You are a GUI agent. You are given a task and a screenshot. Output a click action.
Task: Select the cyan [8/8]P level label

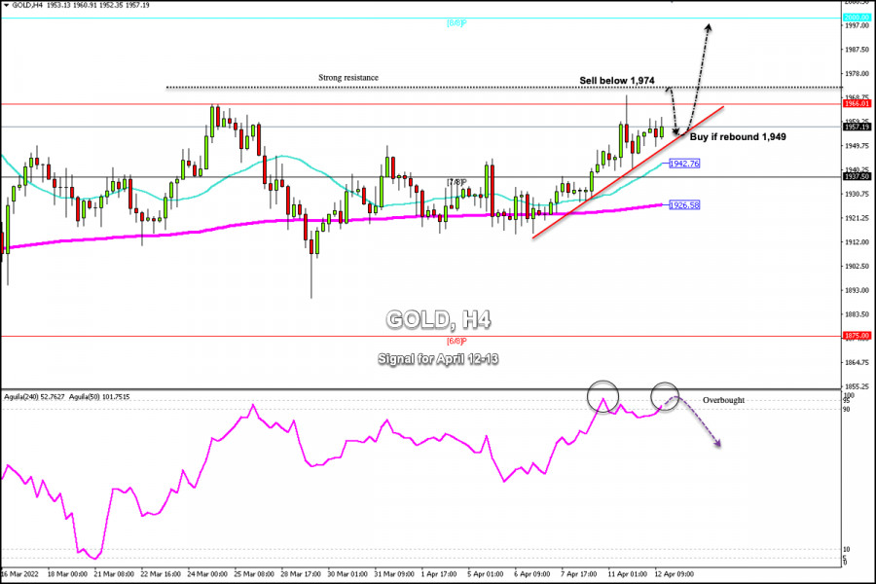(456, 23)
